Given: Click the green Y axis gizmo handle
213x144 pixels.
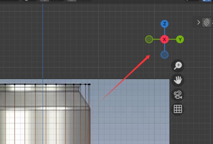Looking at the screenshot, I should [180, 40].
